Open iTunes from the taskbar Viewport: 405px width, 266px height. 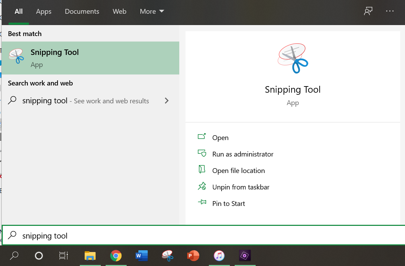(x=219, y=256)
